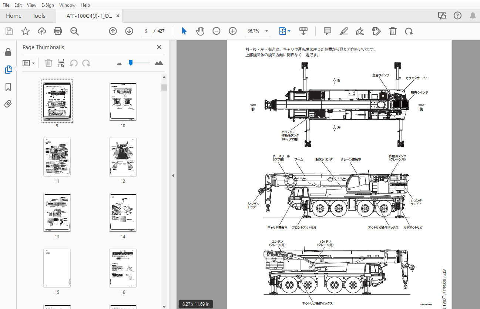Click thumbnail panel scroll down arrow
Screen dimensions: 480x309
tap(164, 306)
